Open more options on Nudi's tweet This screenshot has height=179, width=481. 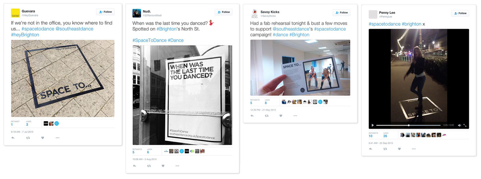point(177,166)
